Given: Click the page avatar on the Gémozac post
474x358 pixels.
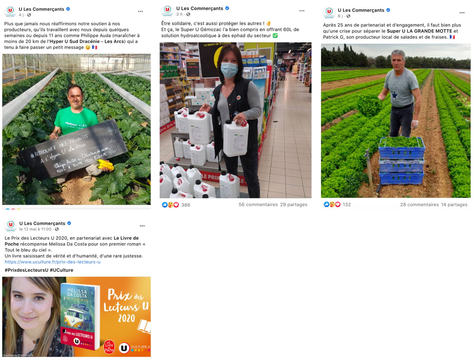Looking at the screenshot, I should (167, 11).
